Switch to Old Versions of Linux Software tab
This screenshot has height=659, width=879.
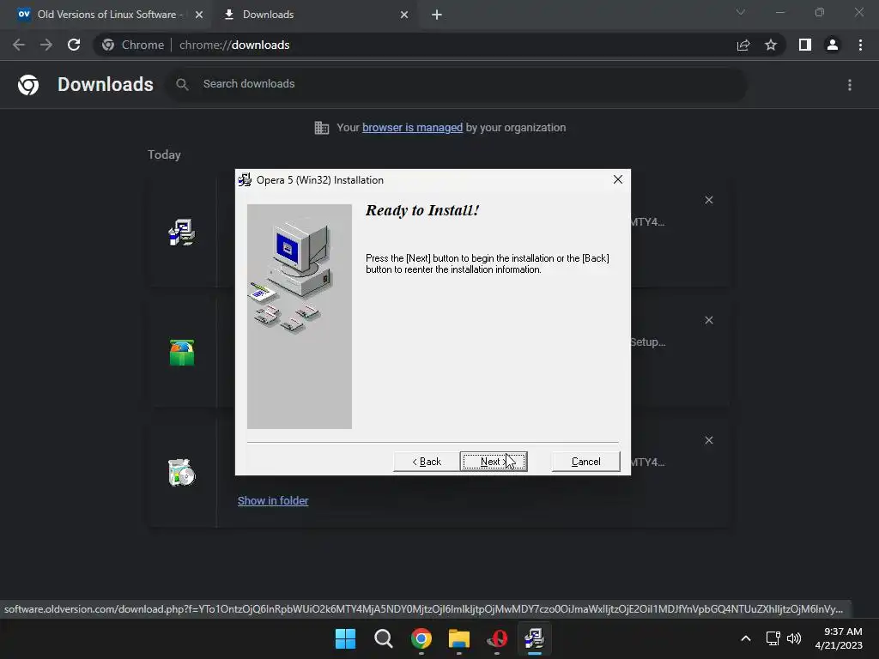106,15
